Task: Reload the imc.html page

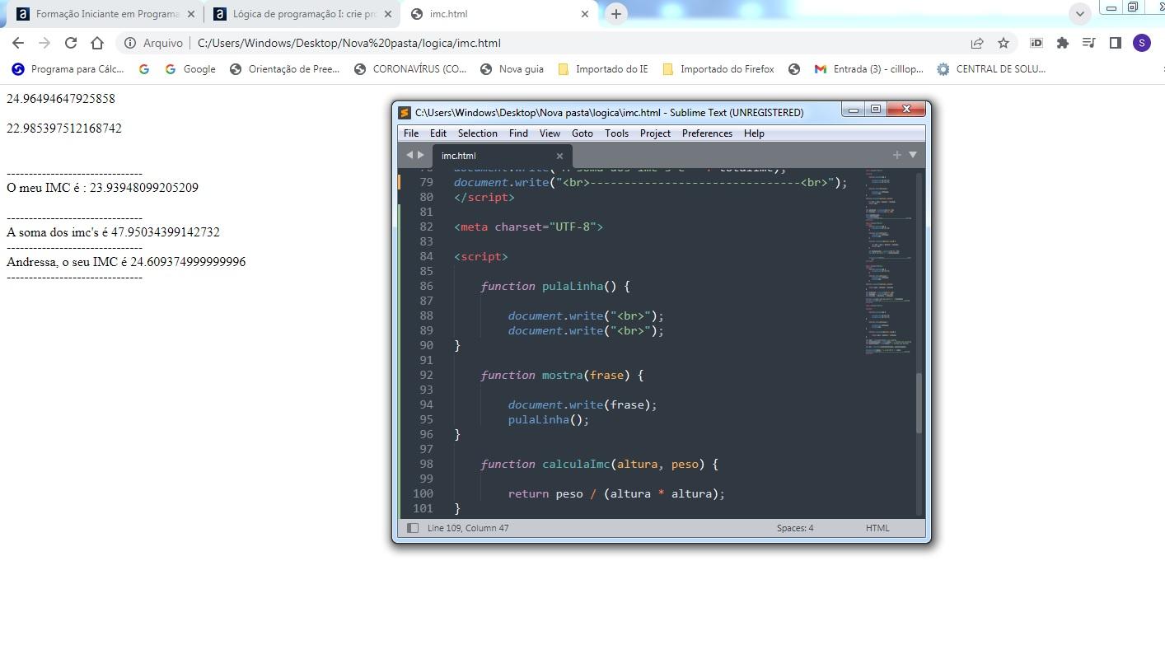Action: pyautogui.click(x=71, y=43)
